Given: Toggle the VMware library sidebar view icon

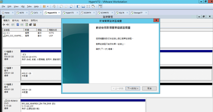Looking at the screenshot, I should pos(78,6).
